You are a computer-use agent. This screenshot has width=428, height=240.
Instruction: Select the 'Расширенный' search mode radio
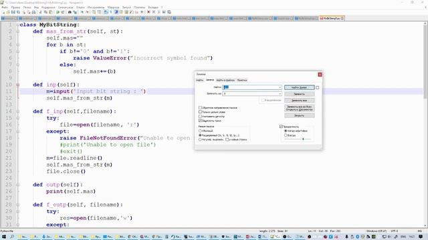pos(200,135)
